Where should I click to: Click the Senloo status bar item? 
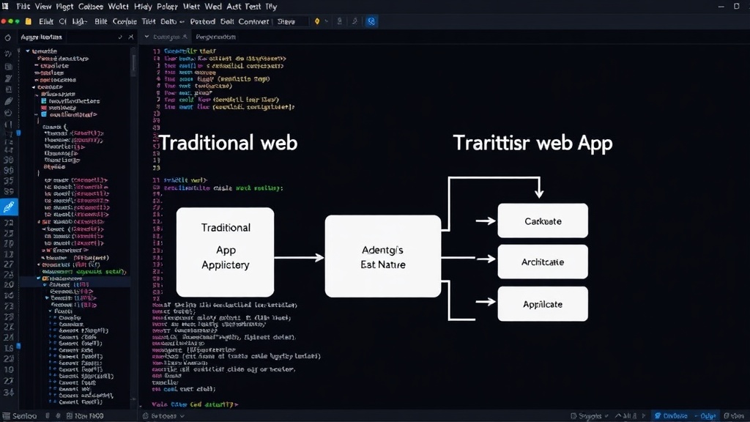[x=20, y=416]
